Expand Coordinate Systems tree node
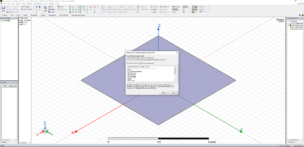 [x=20, y=20]
